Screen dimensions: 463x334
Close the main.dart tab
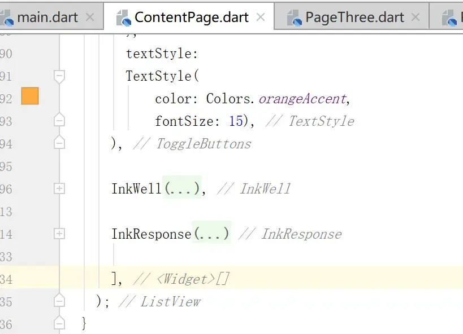pyautogui.click(x=90, y=17)
